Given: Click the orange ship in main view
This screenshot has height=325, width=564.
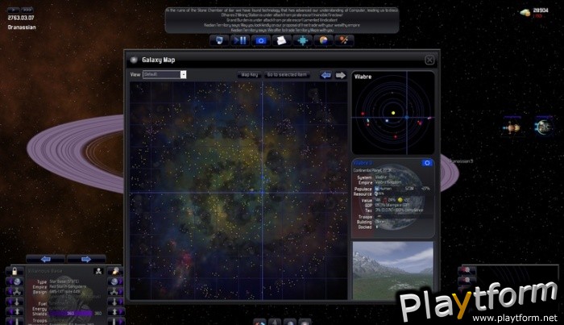Looking at the screenshot, I should click(x=512, y=127).
